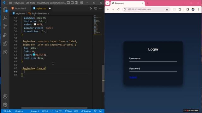Click the Run play icon in editor

click(x=91, y=8)
